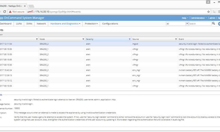Click the message name security.invalid.login in details
The image size is (220, 132).
pos(23,104)
